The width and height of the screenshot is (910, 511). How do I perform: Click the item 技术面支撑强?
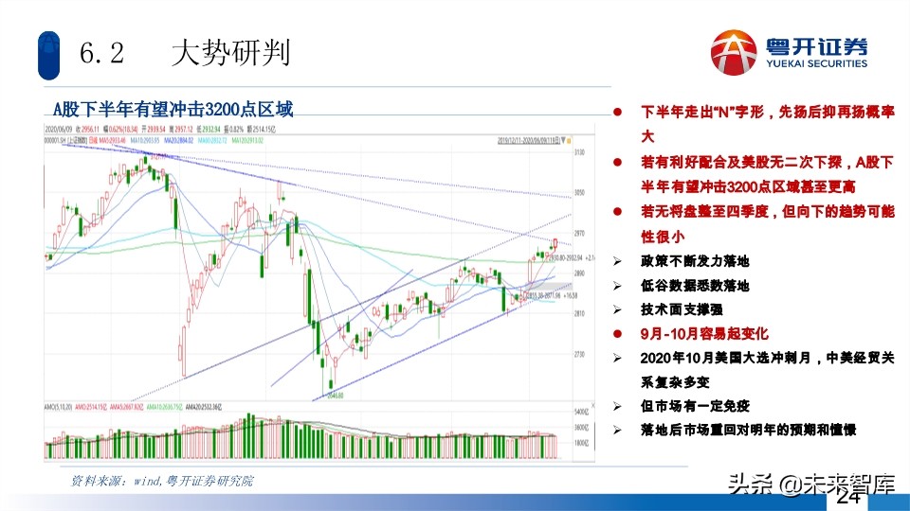682,309
